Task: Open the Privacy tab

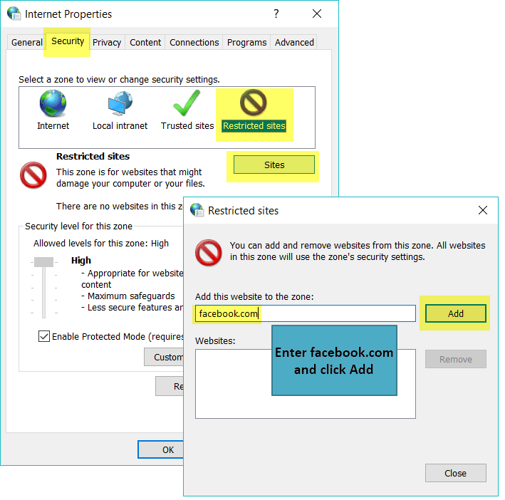Action: pyautogui.click(x=107, y=42)
